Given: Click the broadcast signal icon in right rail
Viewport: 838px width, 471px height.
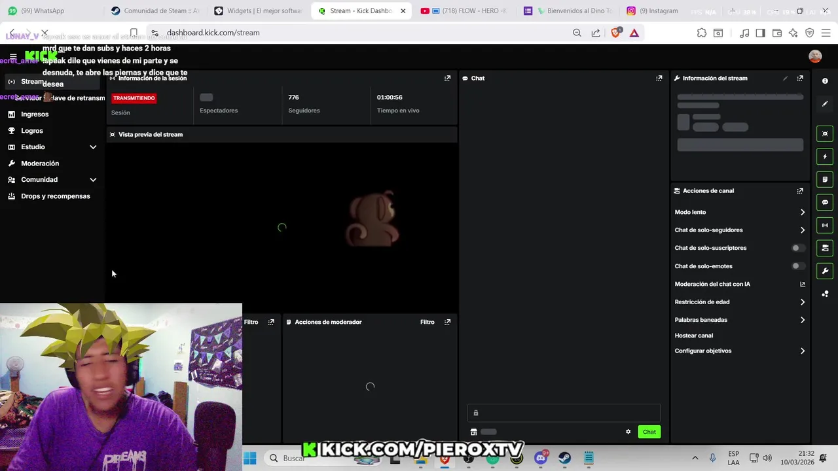Looking at the screenshot, I should pos(825,225).
